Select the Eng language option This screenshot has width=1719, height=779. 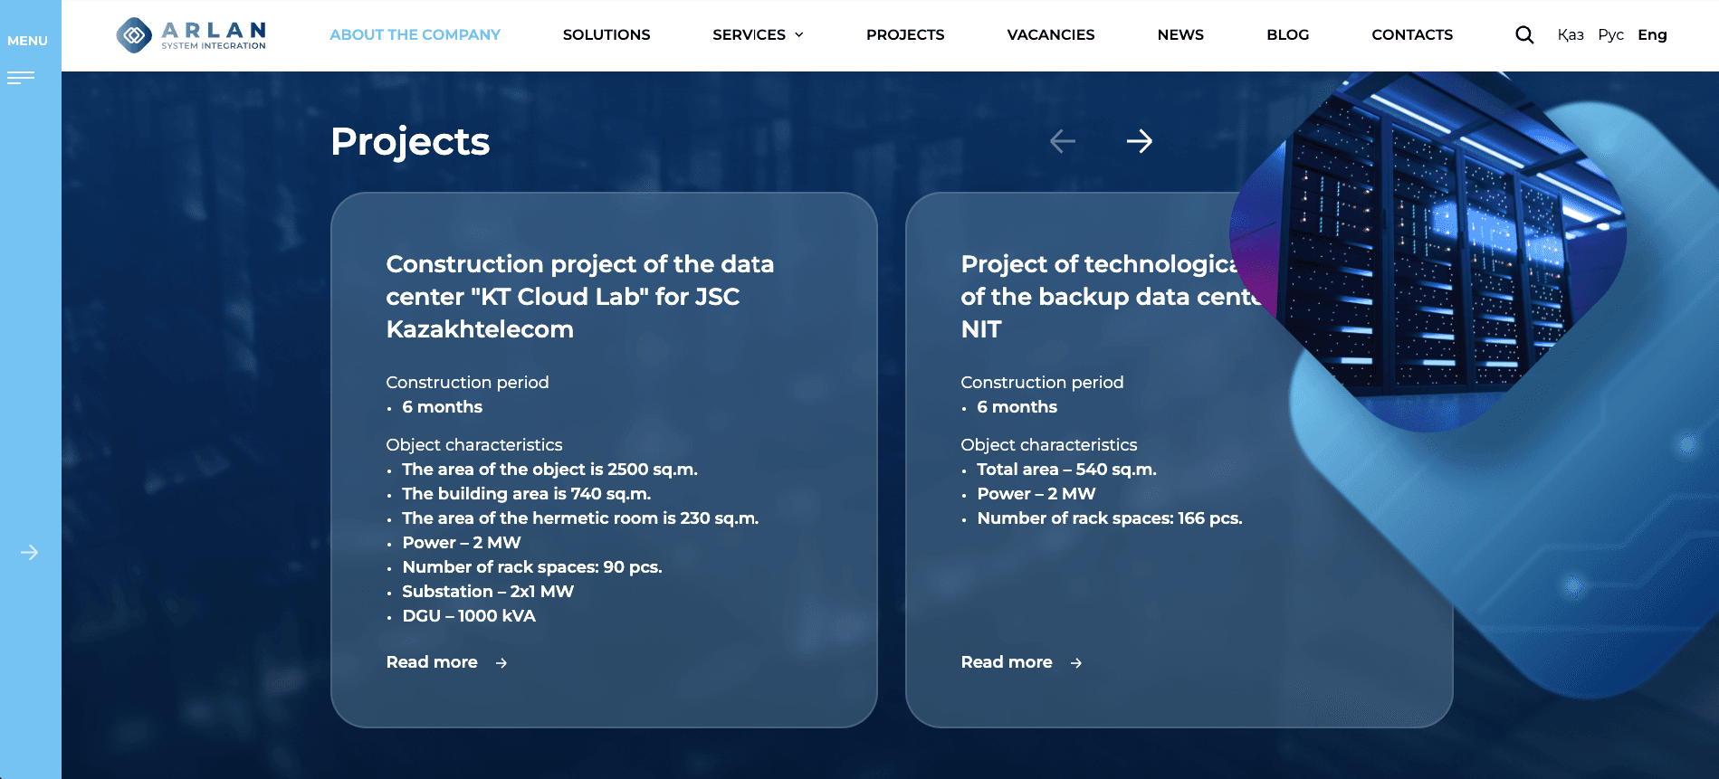(x=1652, y=34)
